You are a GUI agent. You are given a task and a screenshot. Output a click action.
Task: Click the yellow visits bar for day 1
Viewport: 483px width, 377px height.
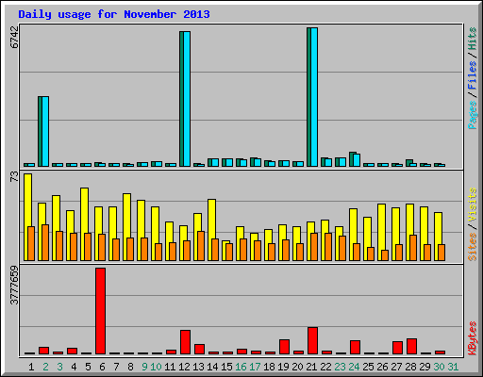point(27,217)
